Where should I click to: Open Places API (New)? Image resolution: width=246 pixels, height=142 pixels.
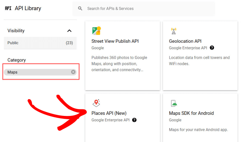(x=123, y=118)
